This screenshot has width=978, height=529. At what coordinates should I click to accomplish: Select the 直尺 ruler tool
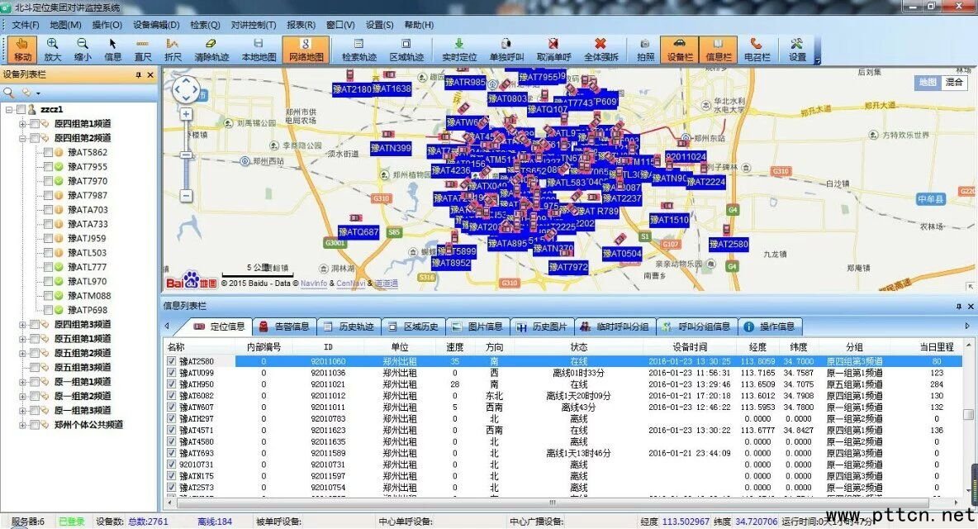point(143,49)
